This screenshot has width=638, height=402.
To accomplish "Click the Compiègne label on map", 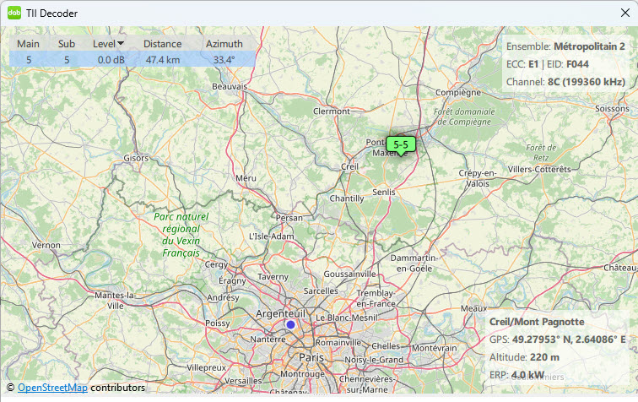I will pos(458,92).
